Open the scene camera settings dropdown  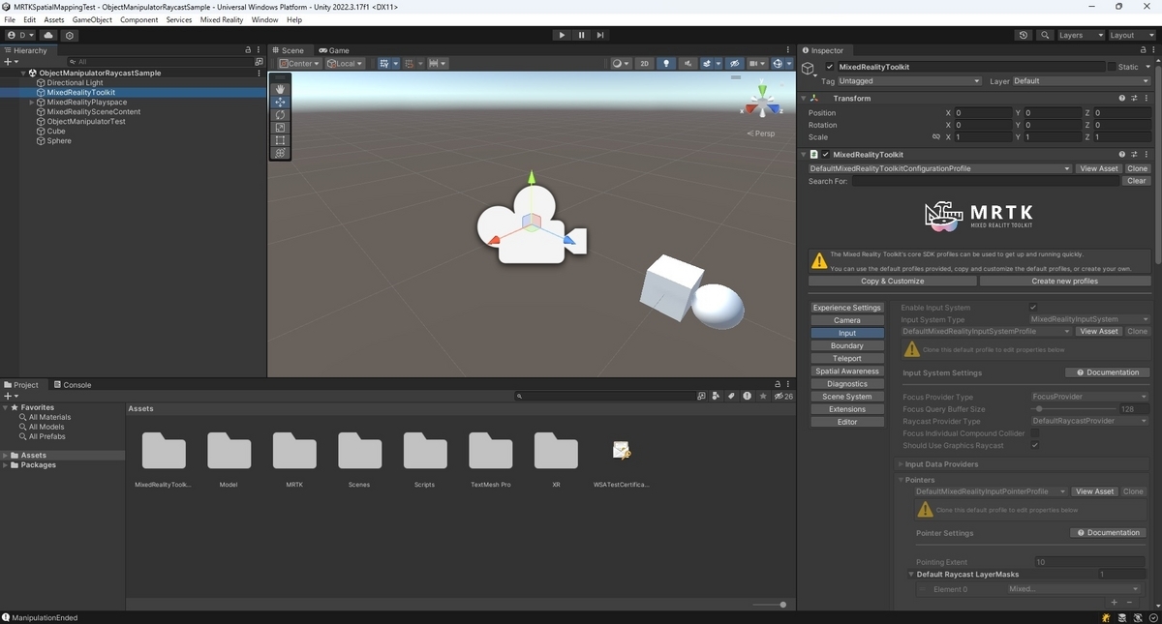click(x=755, y=64)
